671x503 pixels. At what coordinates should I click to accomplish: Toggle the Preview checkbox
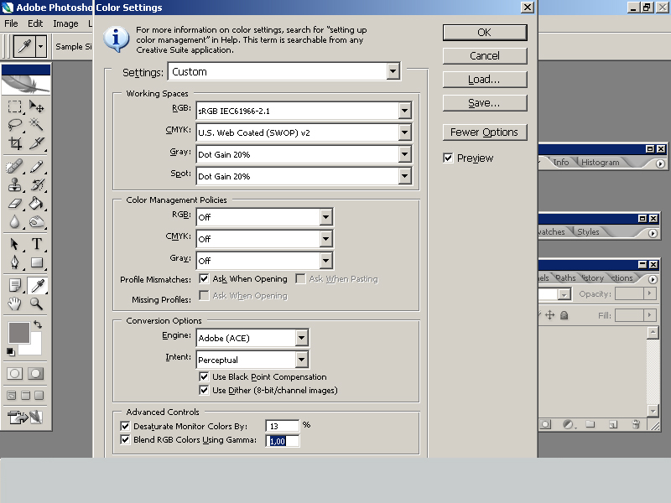(x=448, y=158)
